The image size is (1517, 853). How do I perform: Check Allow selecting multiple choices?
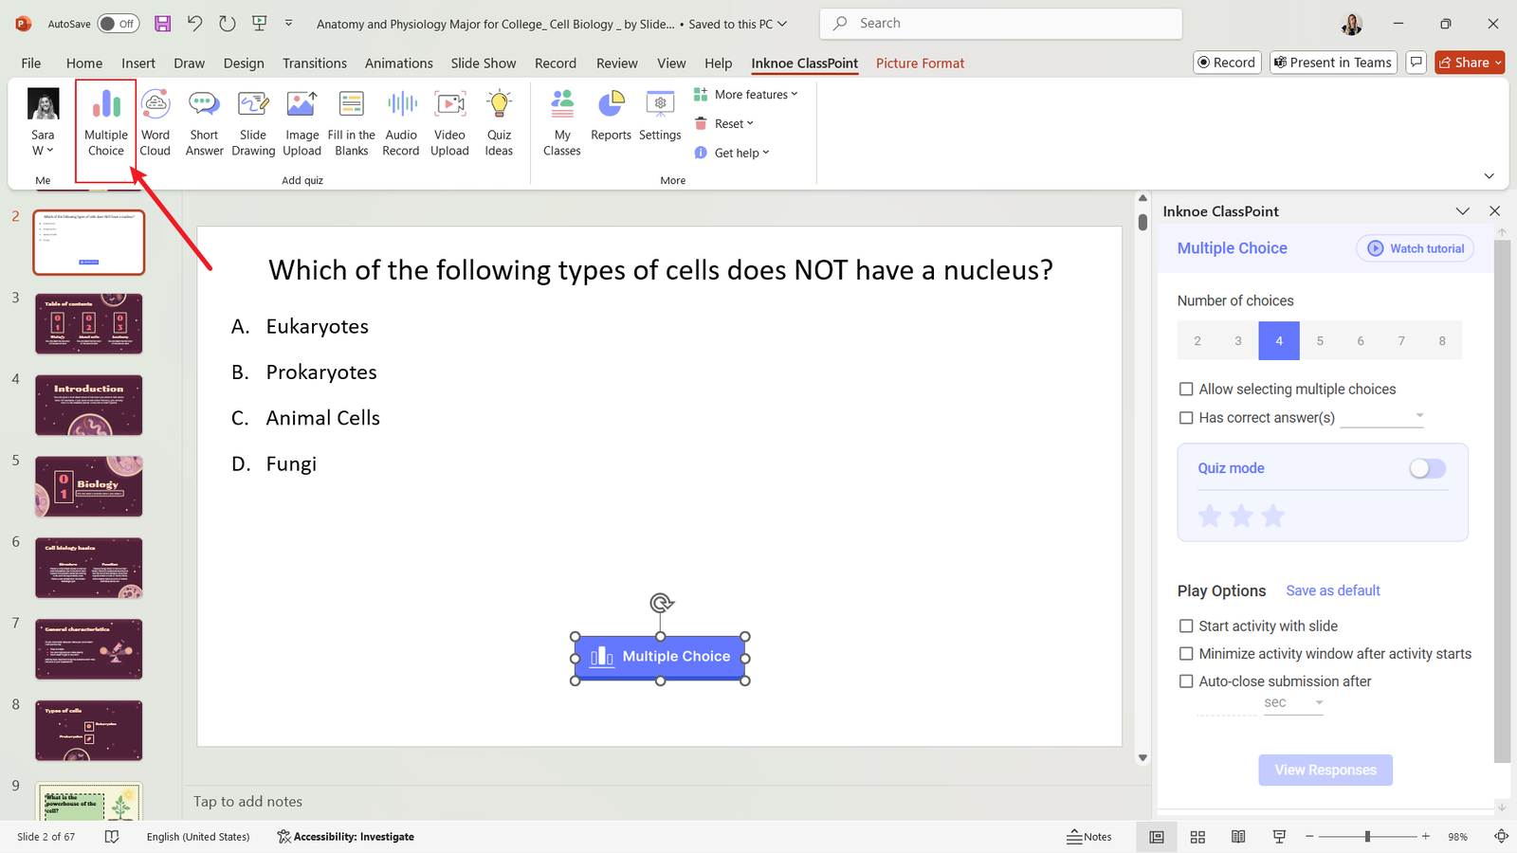point(1186,390)
